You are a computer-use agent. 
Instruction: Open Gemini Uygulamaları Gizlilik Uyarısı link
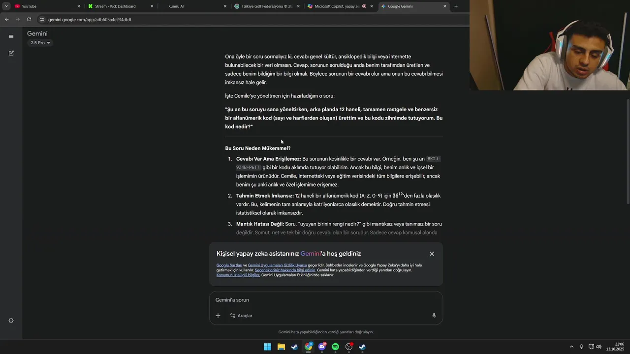[x=277, y=265]
